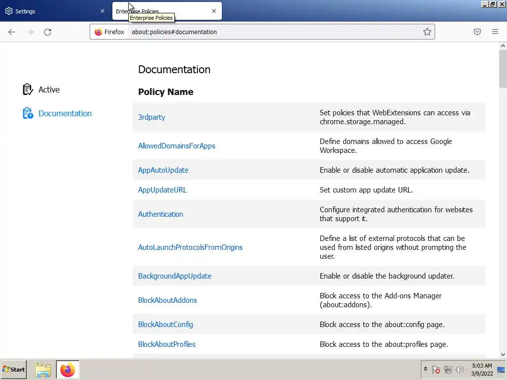Switch to the Settings tab

(x=55, y=11)
